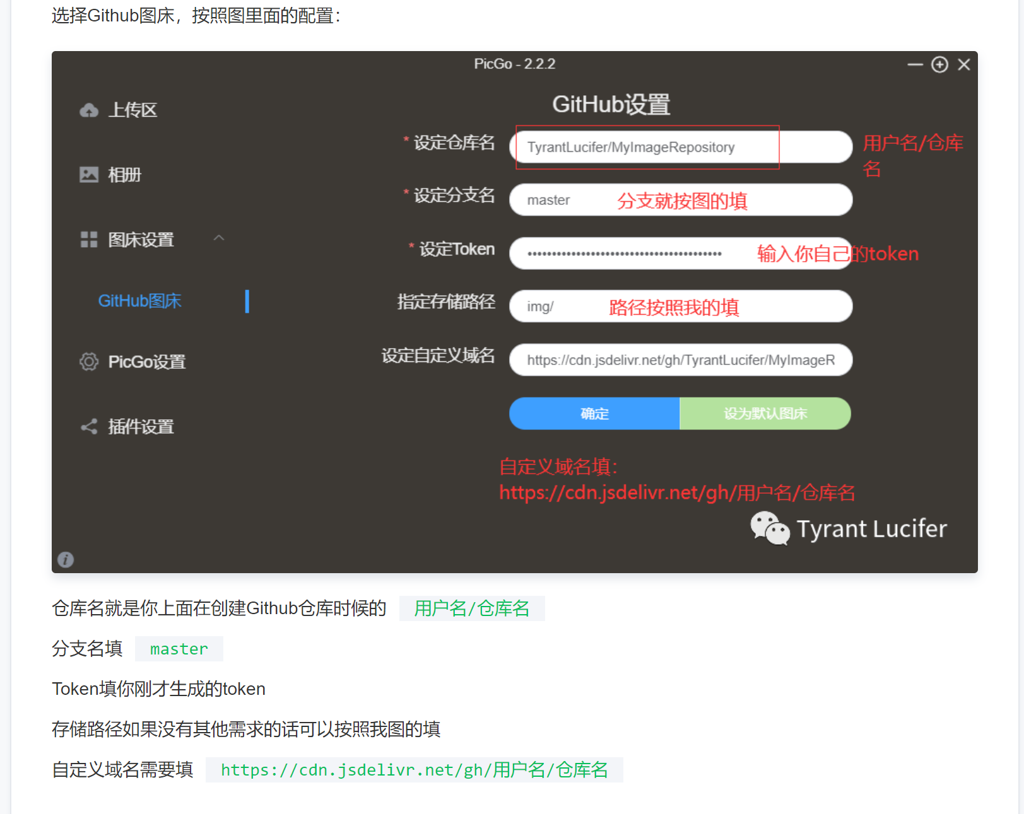Screen dimensions: 1024x814
Task: Click the green master code snippet below the image
Action: [179, 649]
